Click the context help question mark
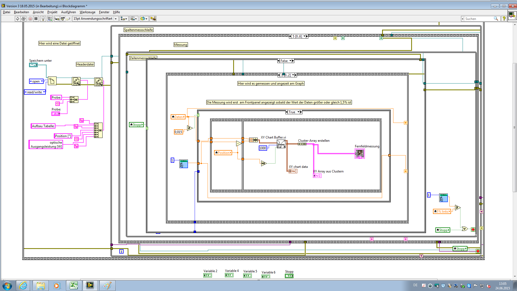 point(504,19)
